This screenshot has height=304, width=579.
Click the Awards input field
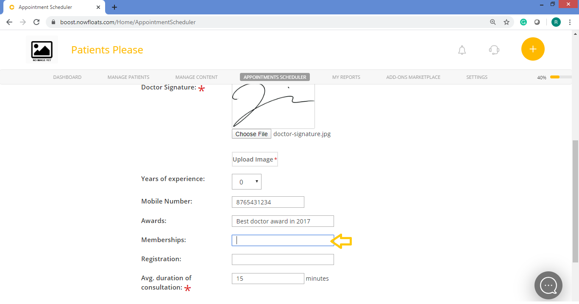(x=283, y=221)
